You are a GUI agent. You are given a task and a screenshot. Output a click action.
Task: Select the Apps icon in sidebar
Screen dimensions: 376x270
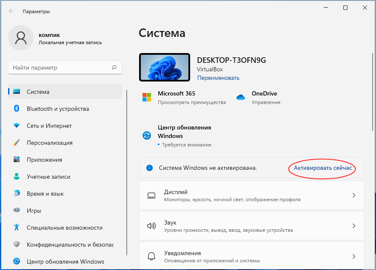click(17, 160)
